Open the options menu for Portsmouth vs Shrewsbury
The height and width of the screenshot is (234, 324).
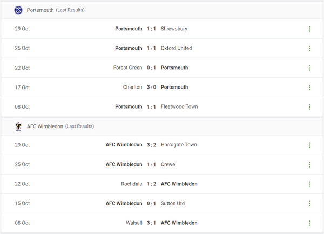309,29
